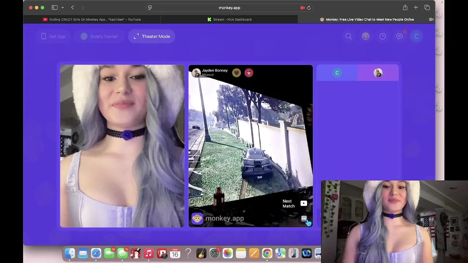Image resolution: width=468 pixels, height=263 pixels.
Task: Open Finder from the Dock
Action: 70,253
